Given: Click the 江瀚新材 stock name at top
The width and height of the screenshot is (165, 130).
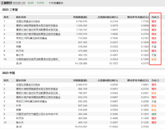Looking at the screenshot, I should [6, 3].
